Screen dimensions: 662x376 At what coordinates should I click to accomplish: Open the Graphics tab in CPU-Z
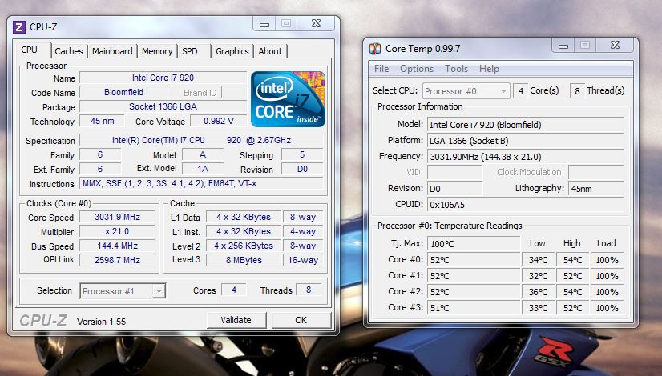[x=232, y=51]
